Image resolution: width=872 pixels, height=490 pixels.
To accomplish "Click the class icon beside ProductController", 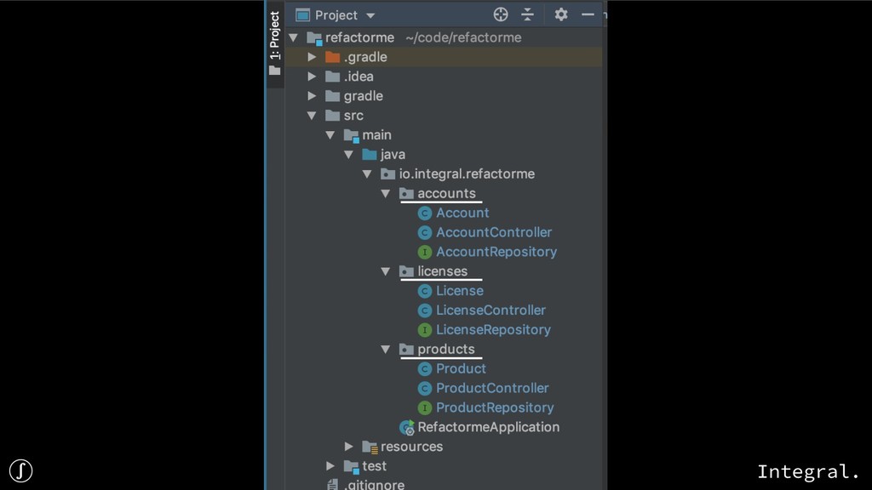I will [425, 388].
